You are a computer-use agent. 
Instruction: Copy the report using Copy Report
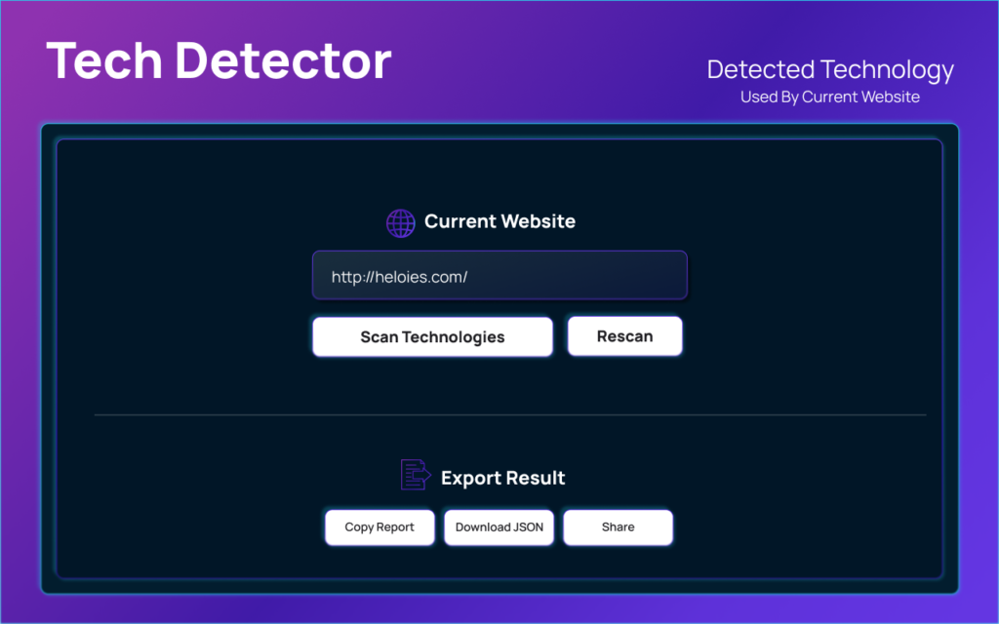point(380,527)
